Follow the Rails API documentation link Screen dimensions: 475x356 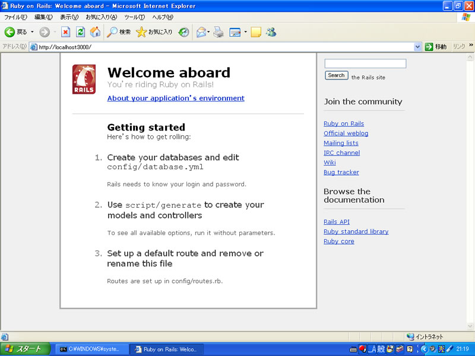(337, 222)
